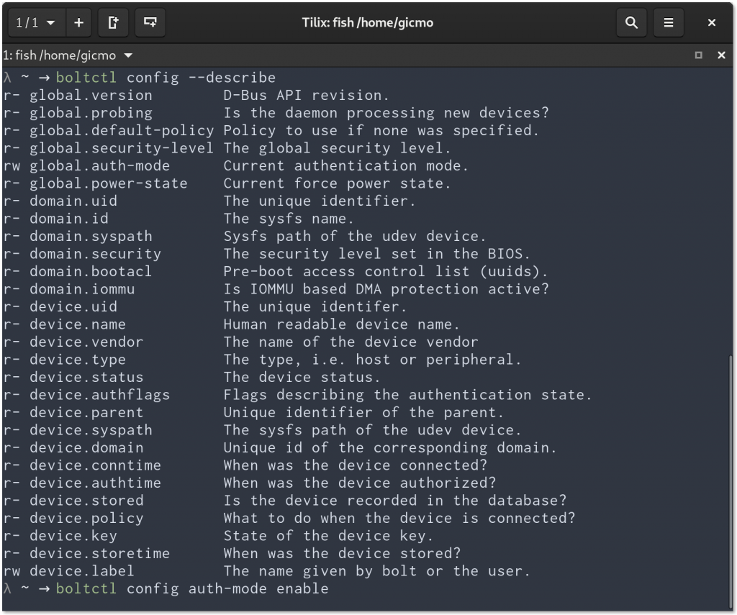
Task: Click the 'Tilix: fish /home/gicmo' window title
Action: tap(368, 23)
